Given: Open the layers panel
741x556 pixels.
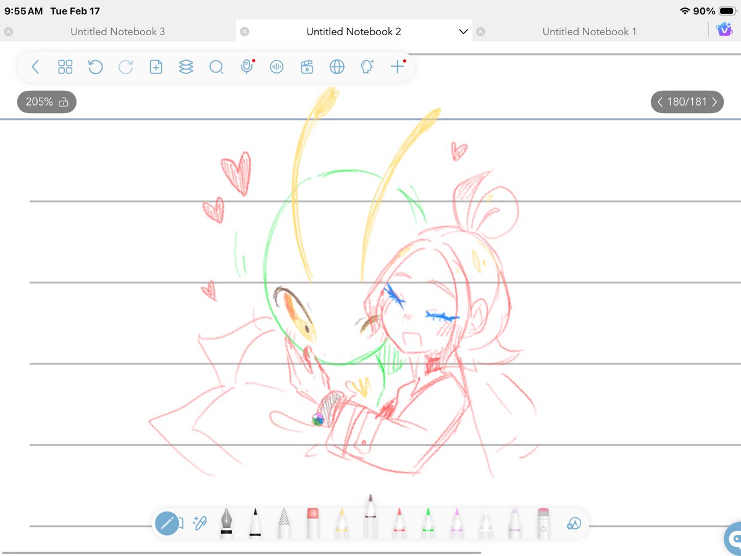Looking at the screenshot, I should [186, 67].
